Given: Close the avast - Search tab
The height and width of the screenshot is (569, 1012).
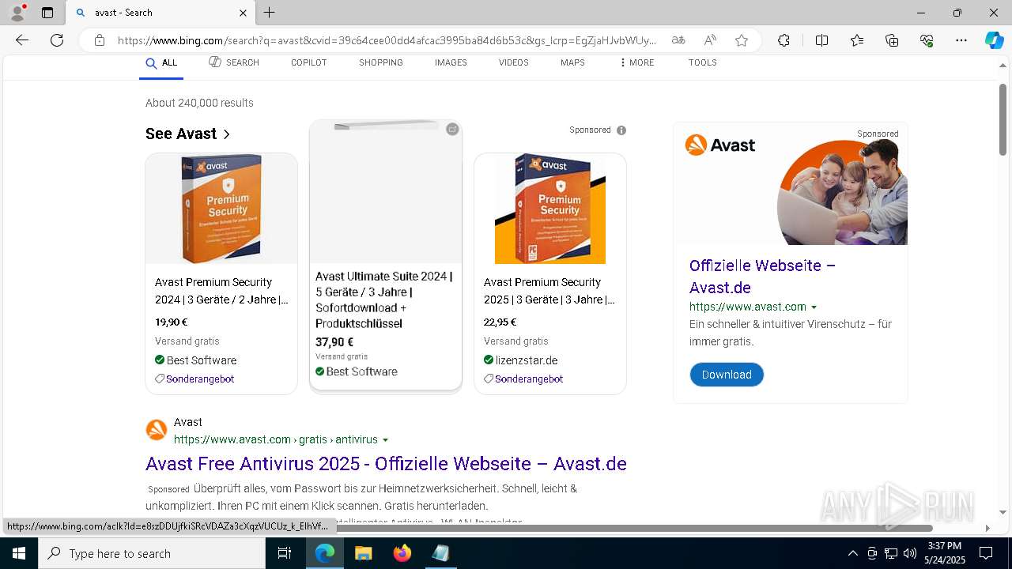Looking at the screenshot, I should (243, 13).
